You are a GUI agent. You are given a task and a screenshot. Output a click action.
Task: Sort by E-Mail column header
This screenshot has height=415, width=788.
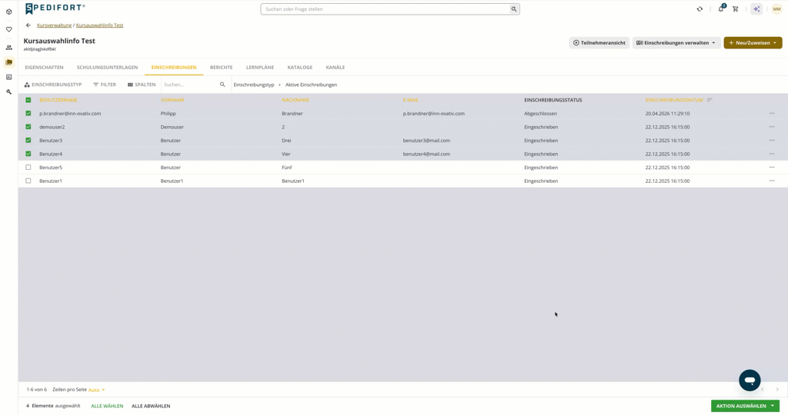[411, 100]
